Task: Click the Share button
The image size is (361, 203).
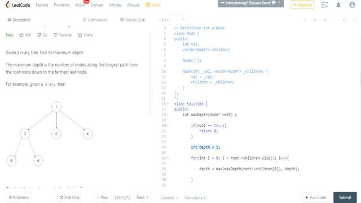Action: point(85,35)
